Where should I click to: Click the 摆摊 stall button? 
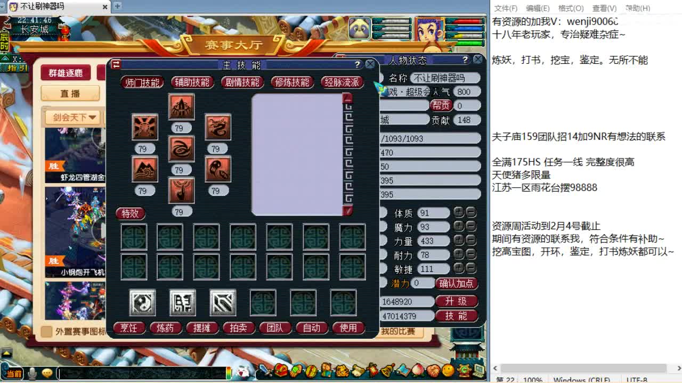click(x=202, y=328)
